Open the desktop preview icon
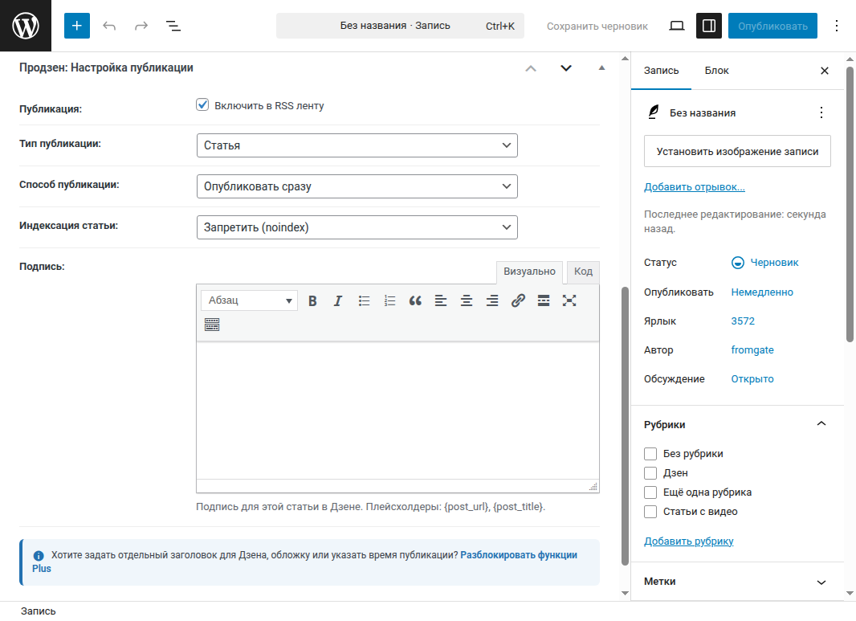The height and width of the screenshot is (621, 856). click(677, 26)
